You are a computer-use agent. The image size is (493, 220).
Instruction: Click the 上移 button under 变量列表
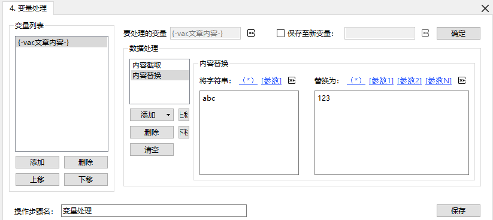pyautogui.click(x=37, y=180)
